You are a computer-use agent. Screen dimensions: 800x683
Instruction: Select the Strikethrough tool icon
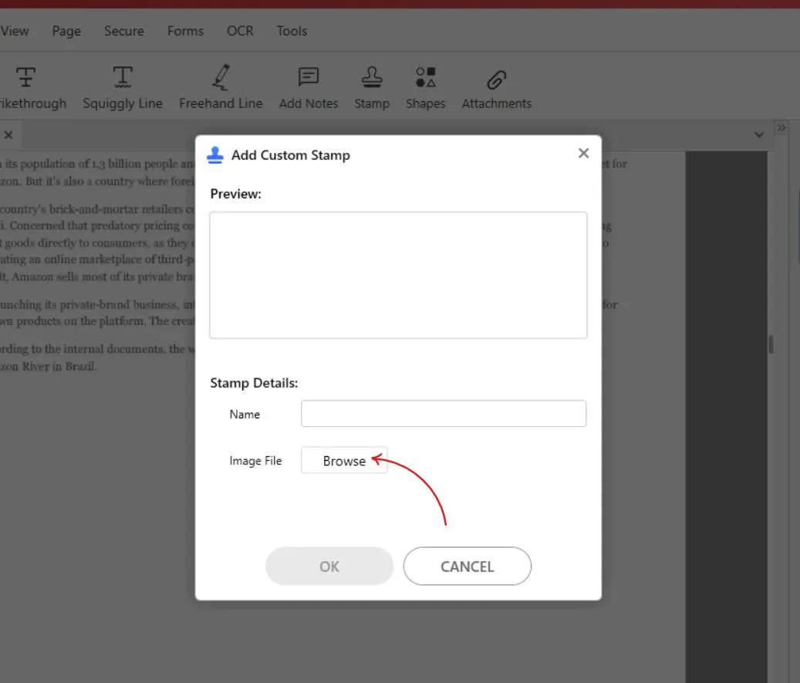[26, 78]
